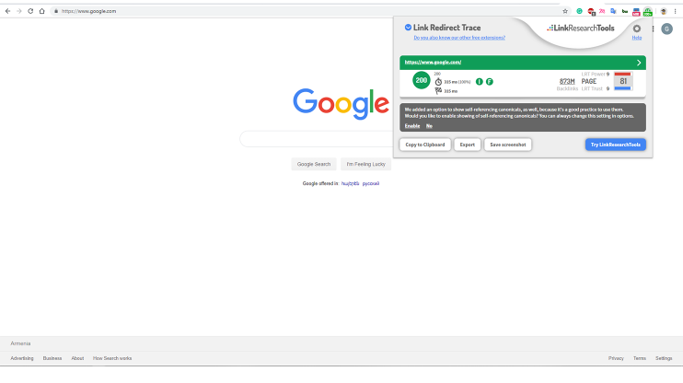Open the Grammarly extension icon

tap(579, 11)
